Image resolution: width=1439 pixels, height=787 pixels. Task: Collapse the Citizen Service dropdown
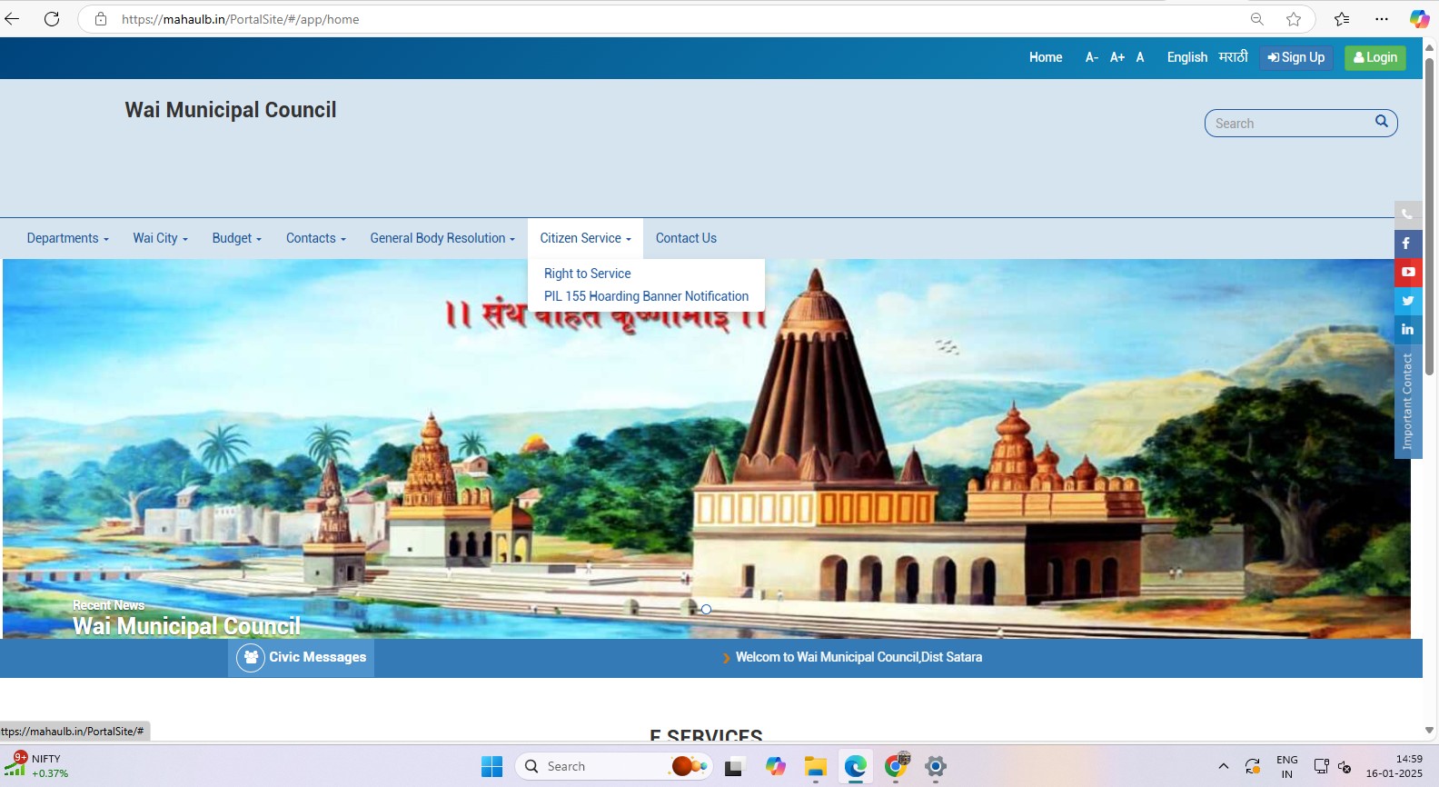(585, 238)
